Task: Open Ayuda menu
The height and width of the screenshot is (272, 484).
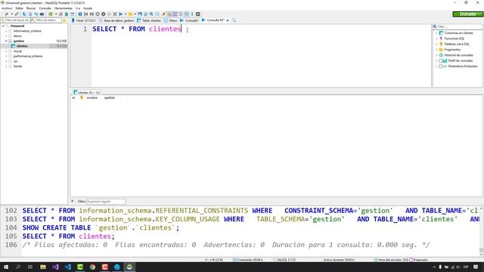Action: click(x=88, y=8)
